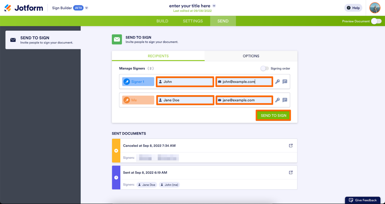This screenshot has height=204, width=385.
Task: Click the key icon next to Jane's email
Action: (277, 100)
